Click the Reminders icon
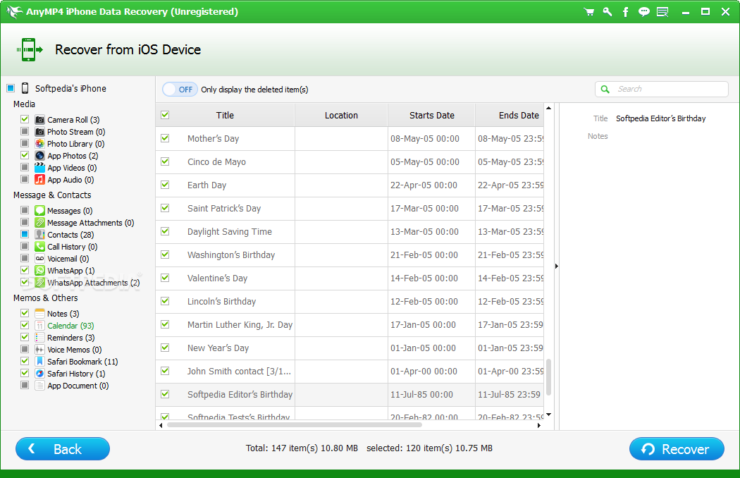Viewport: 740px width, 478px height. pyautogui.click(x=40, y=337)
